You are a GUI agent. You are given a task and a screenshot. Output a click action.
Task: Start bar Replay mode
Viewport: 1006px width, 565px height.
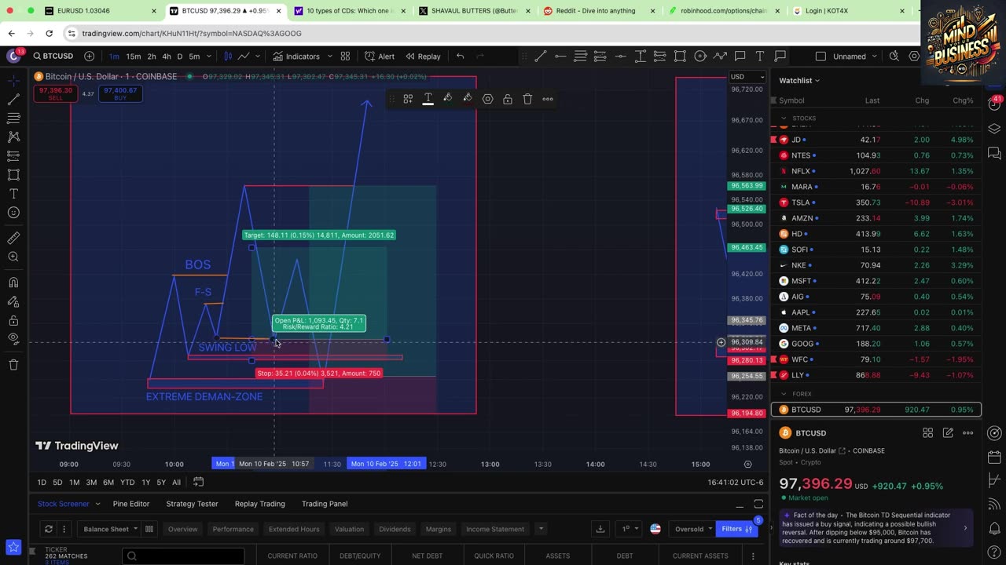pos(423,56)
